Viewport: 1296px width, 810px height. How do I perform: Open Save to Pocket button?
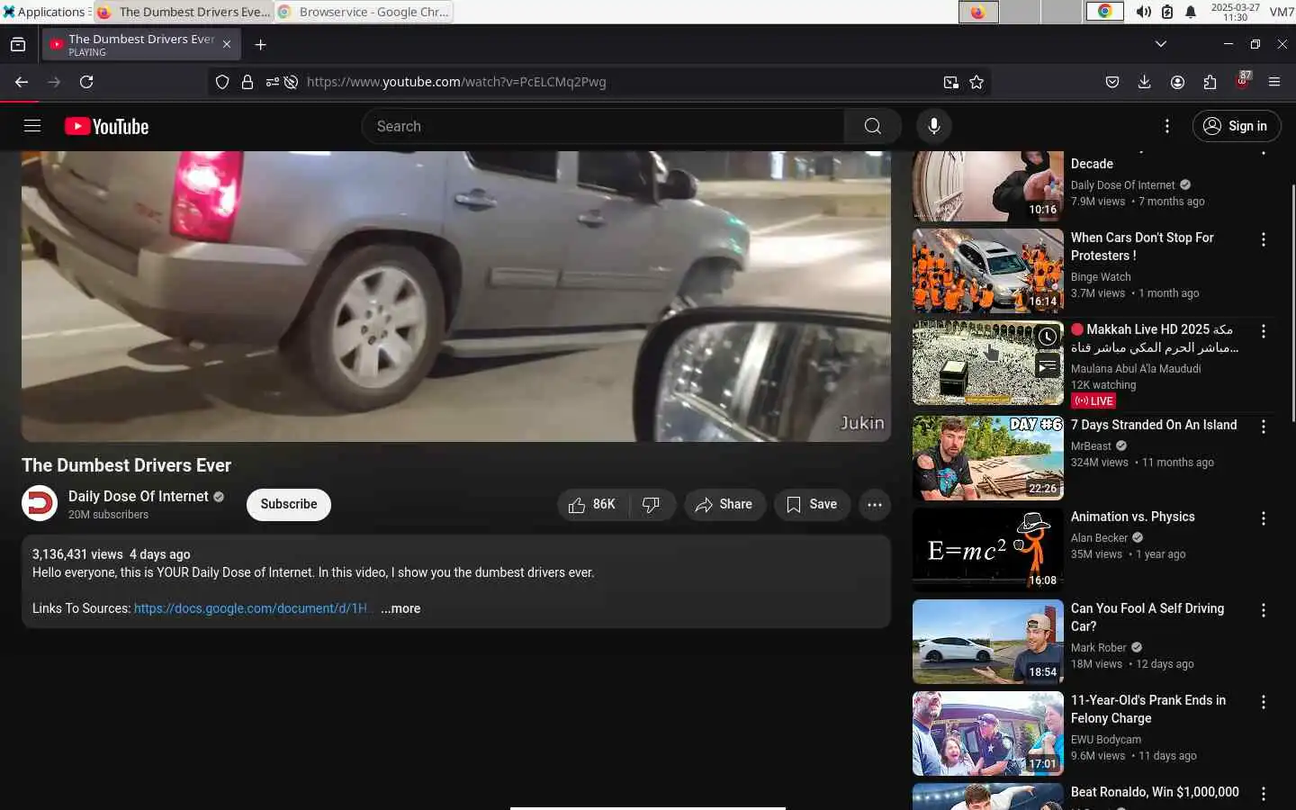1112,82
